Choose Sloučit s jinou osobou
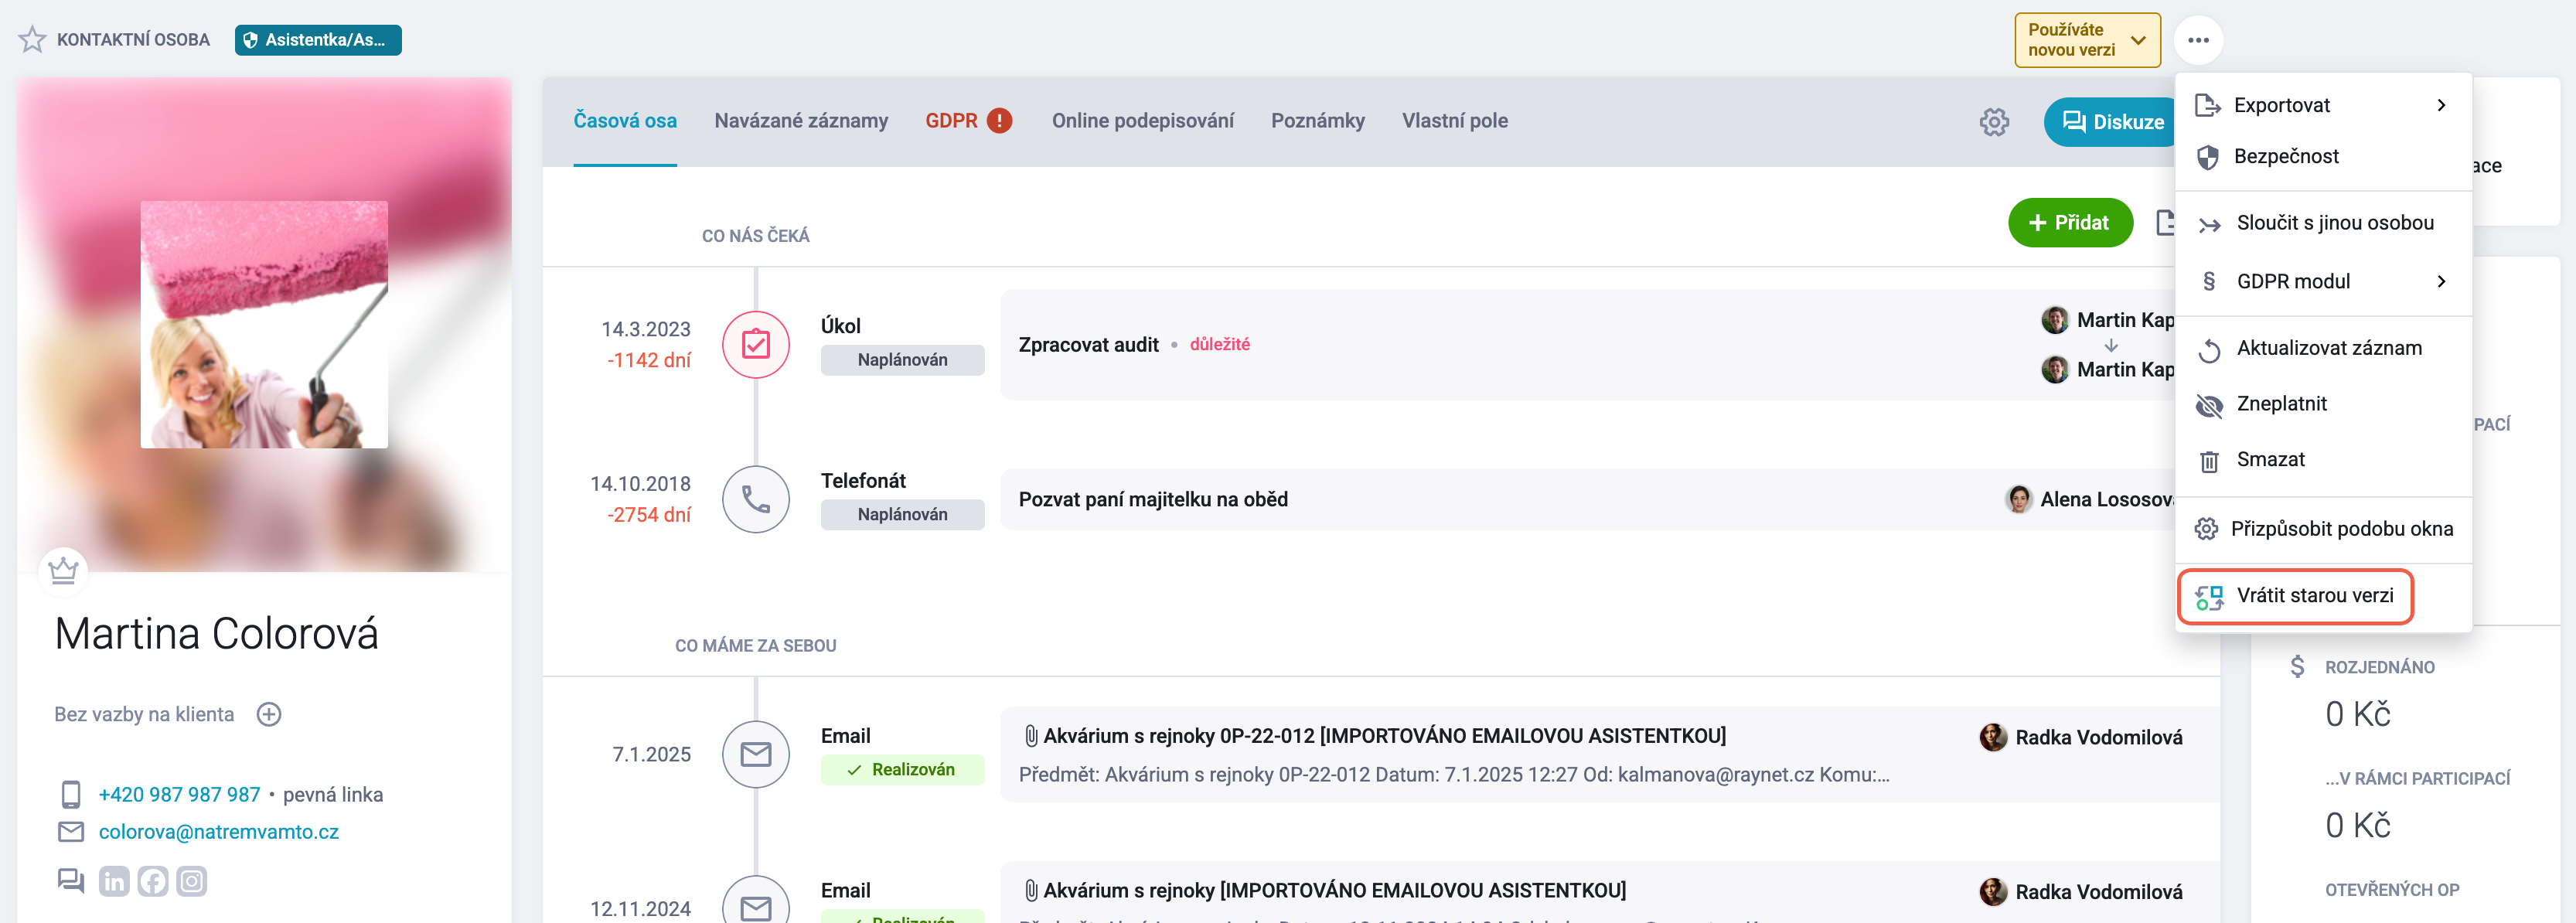This screenshot has width=2576, height=923. click(2322, 223)
